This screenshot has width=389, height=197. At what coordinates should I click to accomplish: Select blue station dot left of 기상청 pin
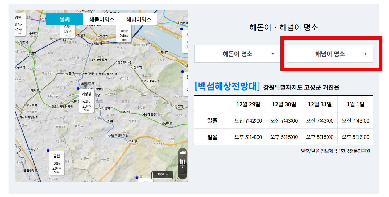click(78, 89)
